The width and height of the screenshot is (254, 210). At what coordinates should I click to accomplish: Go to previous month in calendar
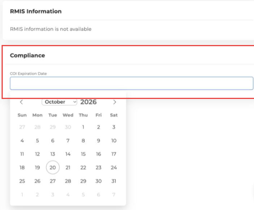21,102
